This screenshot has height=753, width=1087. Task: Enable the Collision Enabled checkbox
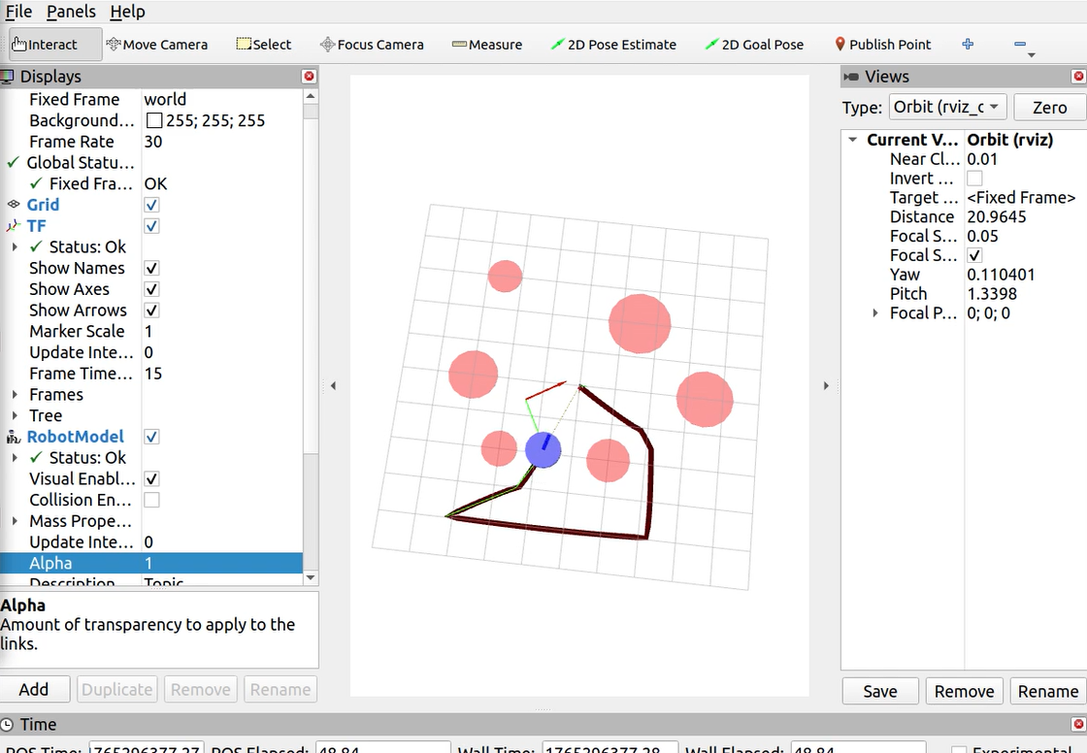151,500
